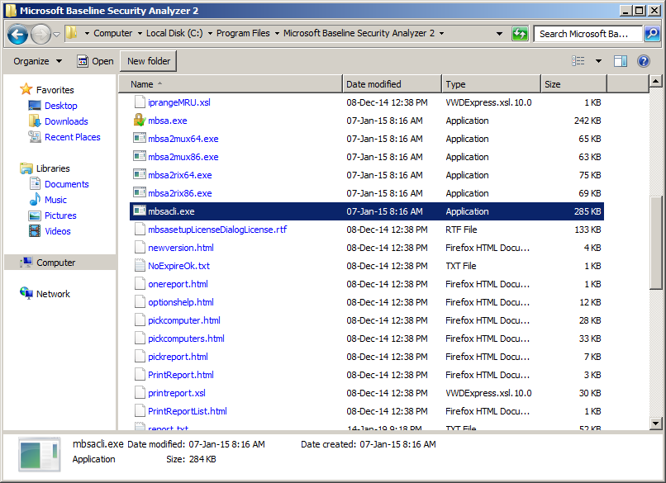Click the Libraries icon in navigation pane
The height and width of the screenshot is (483, 666).
coord(26,168)
